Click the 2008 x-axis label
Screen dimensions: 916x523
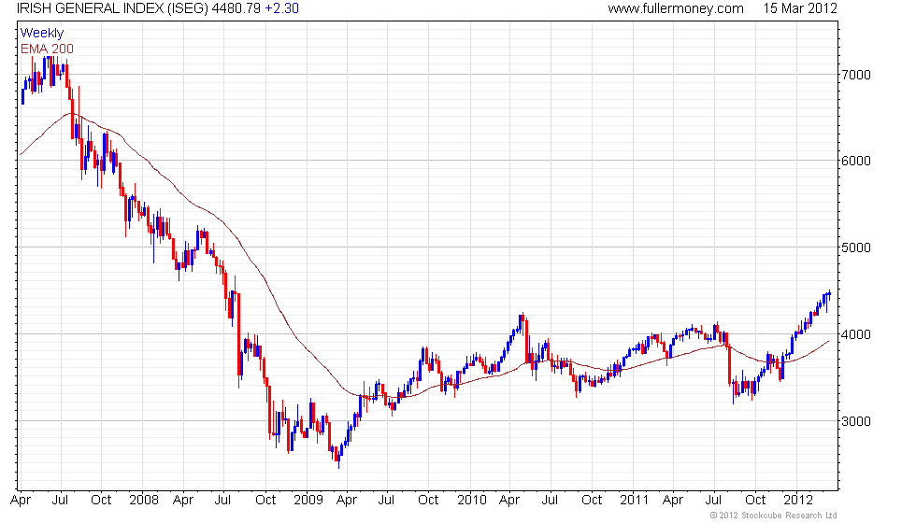click(x=144, y=501)
